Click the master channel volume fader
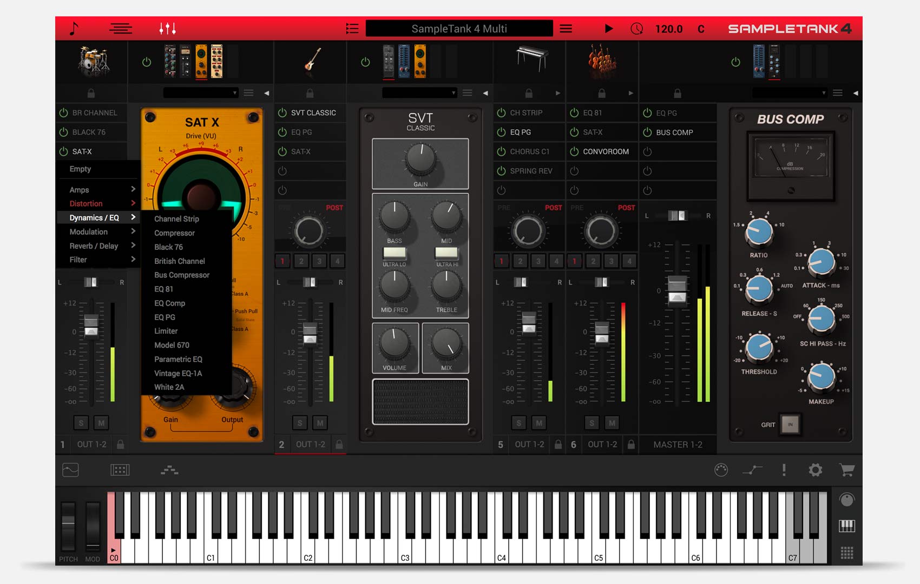 (x=677, y=290)
